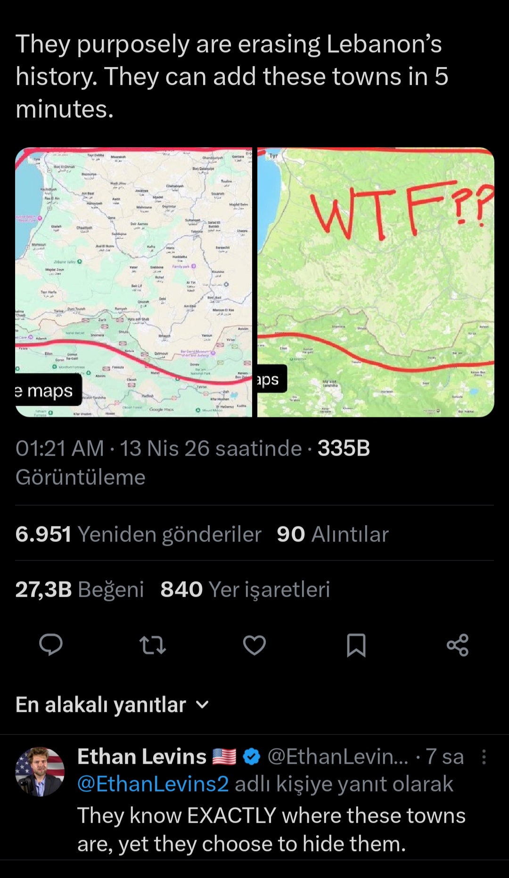Open Ethan Levins display name

tap(142, 757)
